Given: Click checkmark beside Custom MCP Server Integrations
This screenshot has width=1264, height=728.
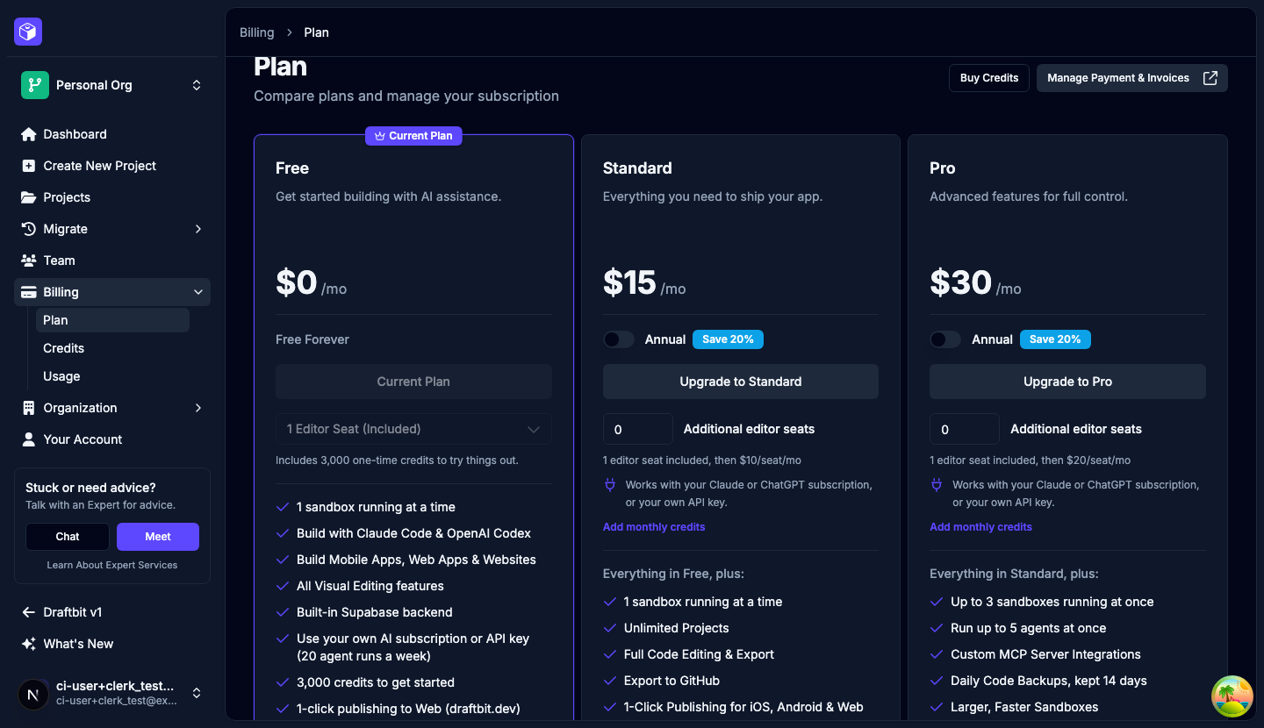Looking at the screenshot, I should (937, 654).
